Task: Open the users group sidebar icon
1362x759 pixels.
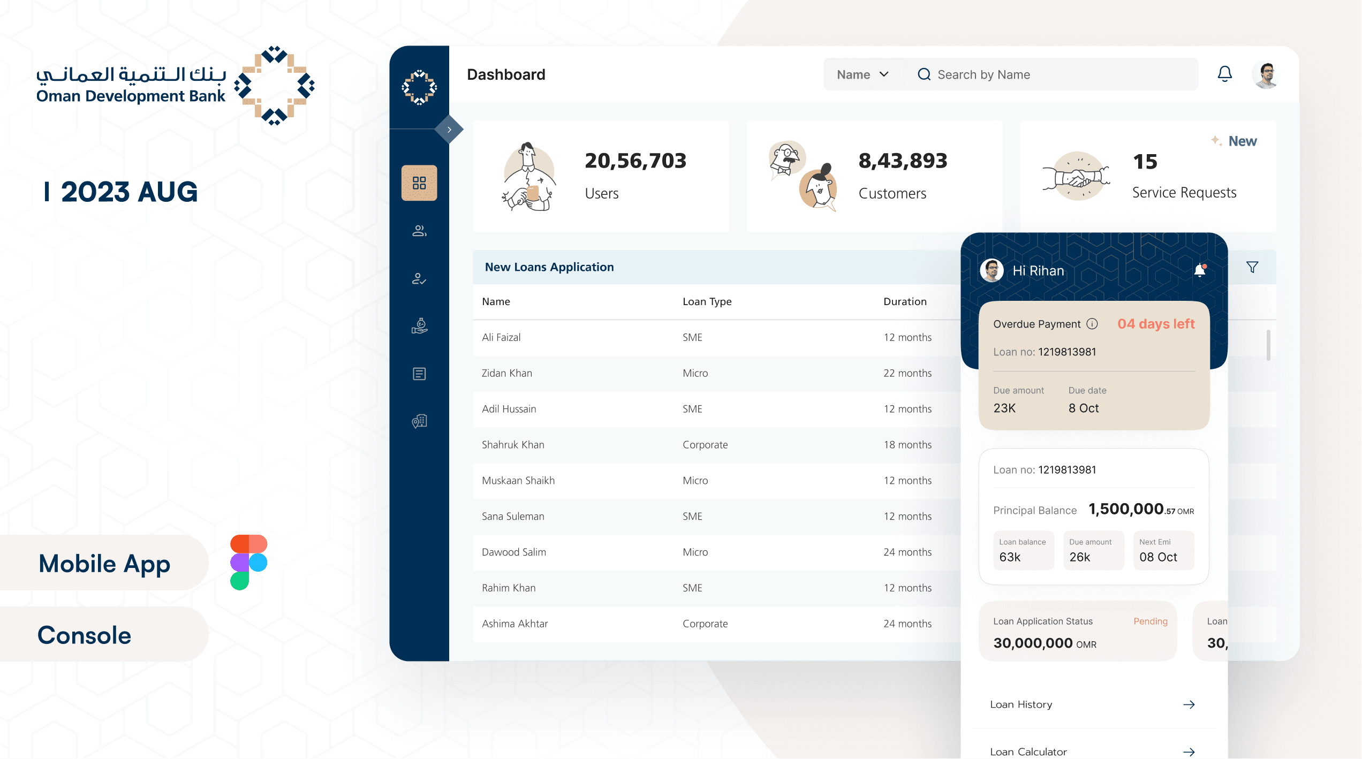Action: click(419, 231)
